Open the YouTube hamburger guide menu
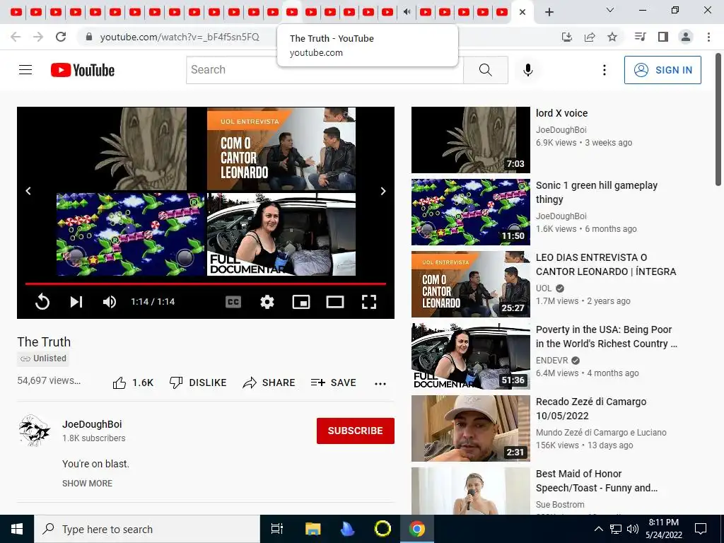724x543 pixels. point(25,70)
